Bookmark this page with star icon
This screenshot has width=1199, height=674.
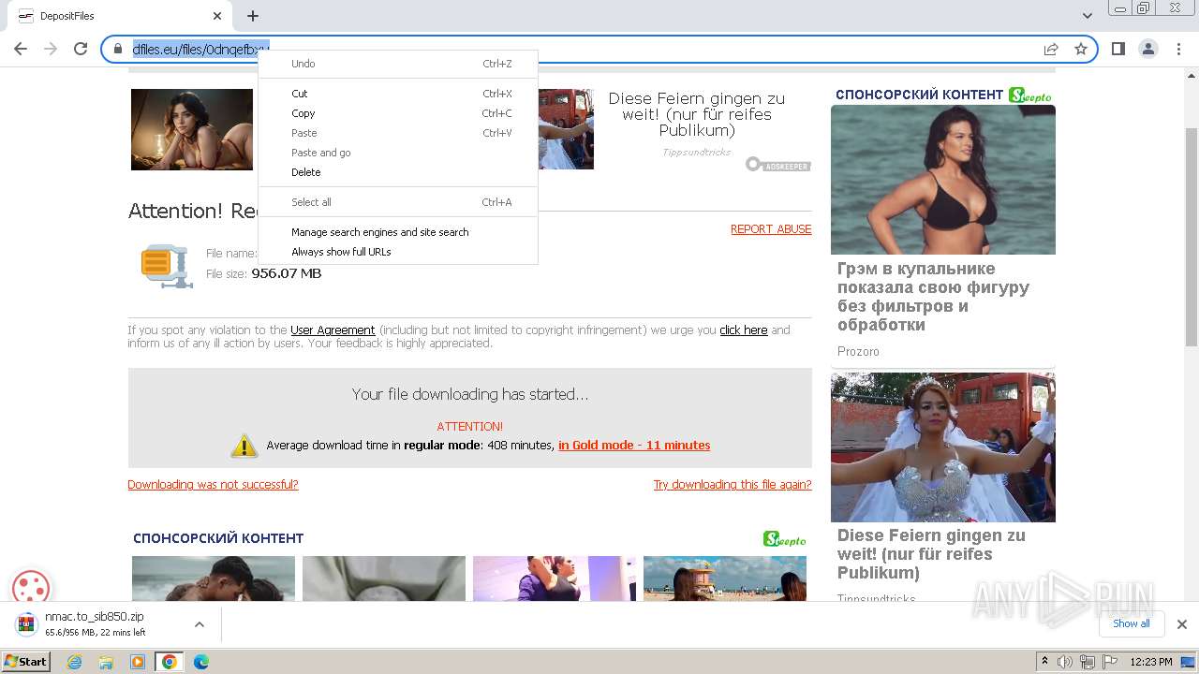(x=1081, y=49)
